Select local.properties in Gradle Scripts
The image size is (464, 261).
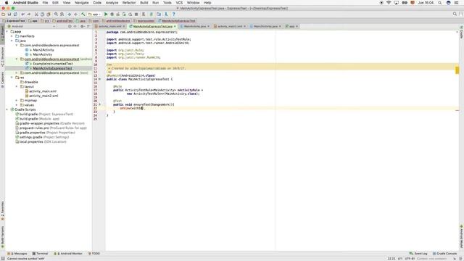(43, 142)
